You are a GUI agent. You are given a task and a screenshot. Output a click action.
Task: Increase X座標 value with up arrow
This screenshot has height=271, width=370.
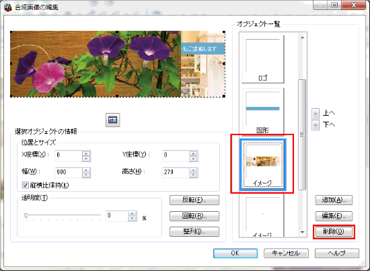coord(86,153)
